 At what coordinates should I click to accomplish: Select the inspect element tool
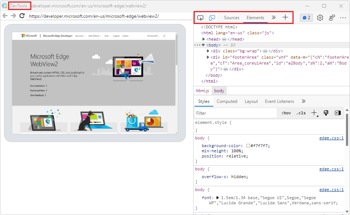(200, 17)
